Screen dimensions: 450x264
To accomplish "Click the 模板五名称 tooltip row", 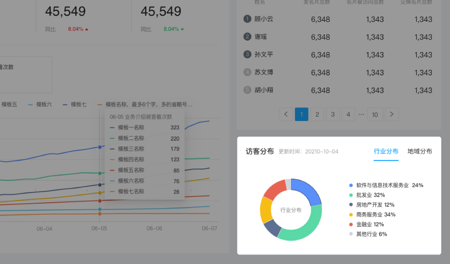I will tap(145, 170).
